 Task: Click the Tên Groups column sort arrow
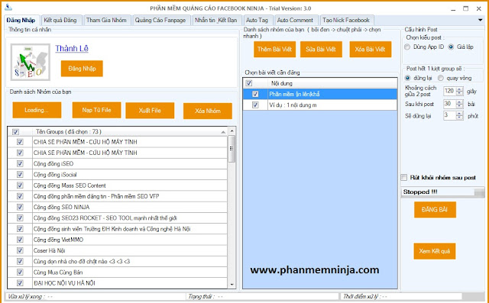coord(223,132)
